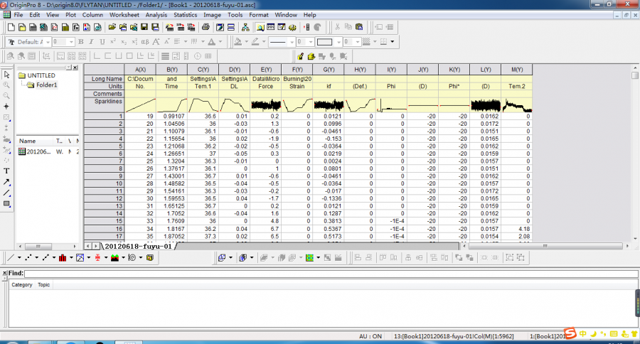
Task: Switch to the Topic tab in Find panel
Action: (43, 284)
